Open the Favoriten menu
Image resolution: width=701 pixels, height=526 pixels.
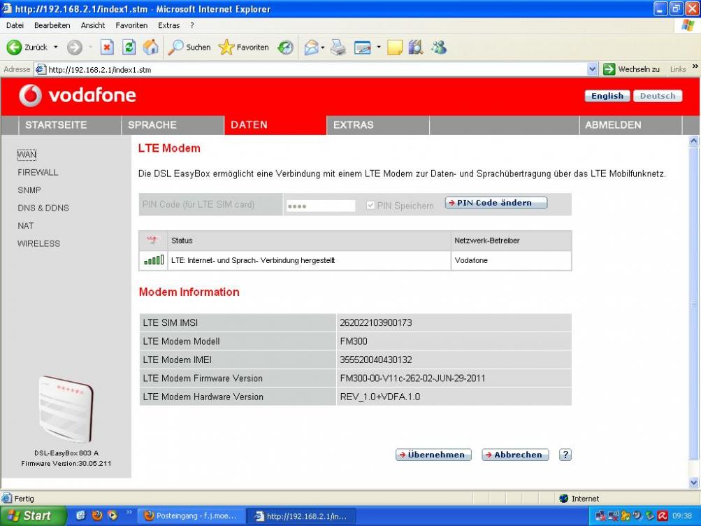click(131, 25)
